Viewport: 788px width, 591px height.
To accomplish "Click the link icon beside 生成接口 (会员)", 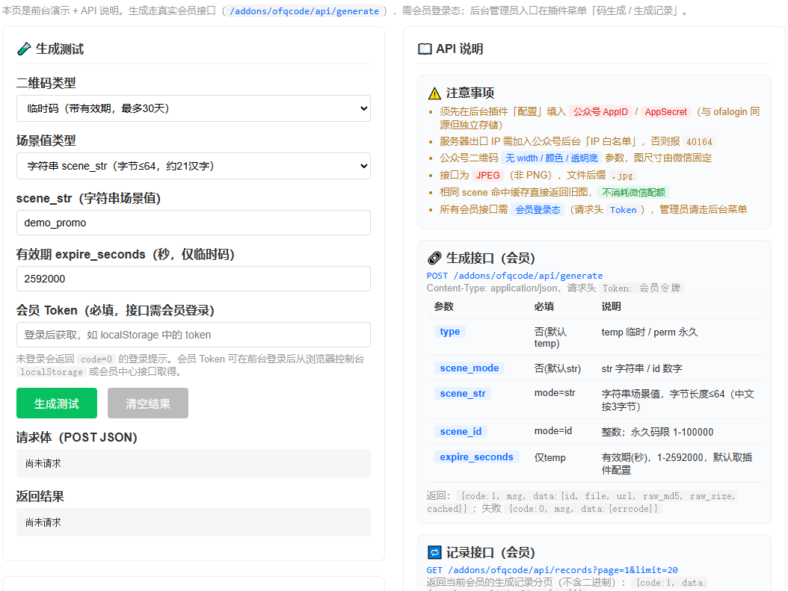I will tap(434, 258).
